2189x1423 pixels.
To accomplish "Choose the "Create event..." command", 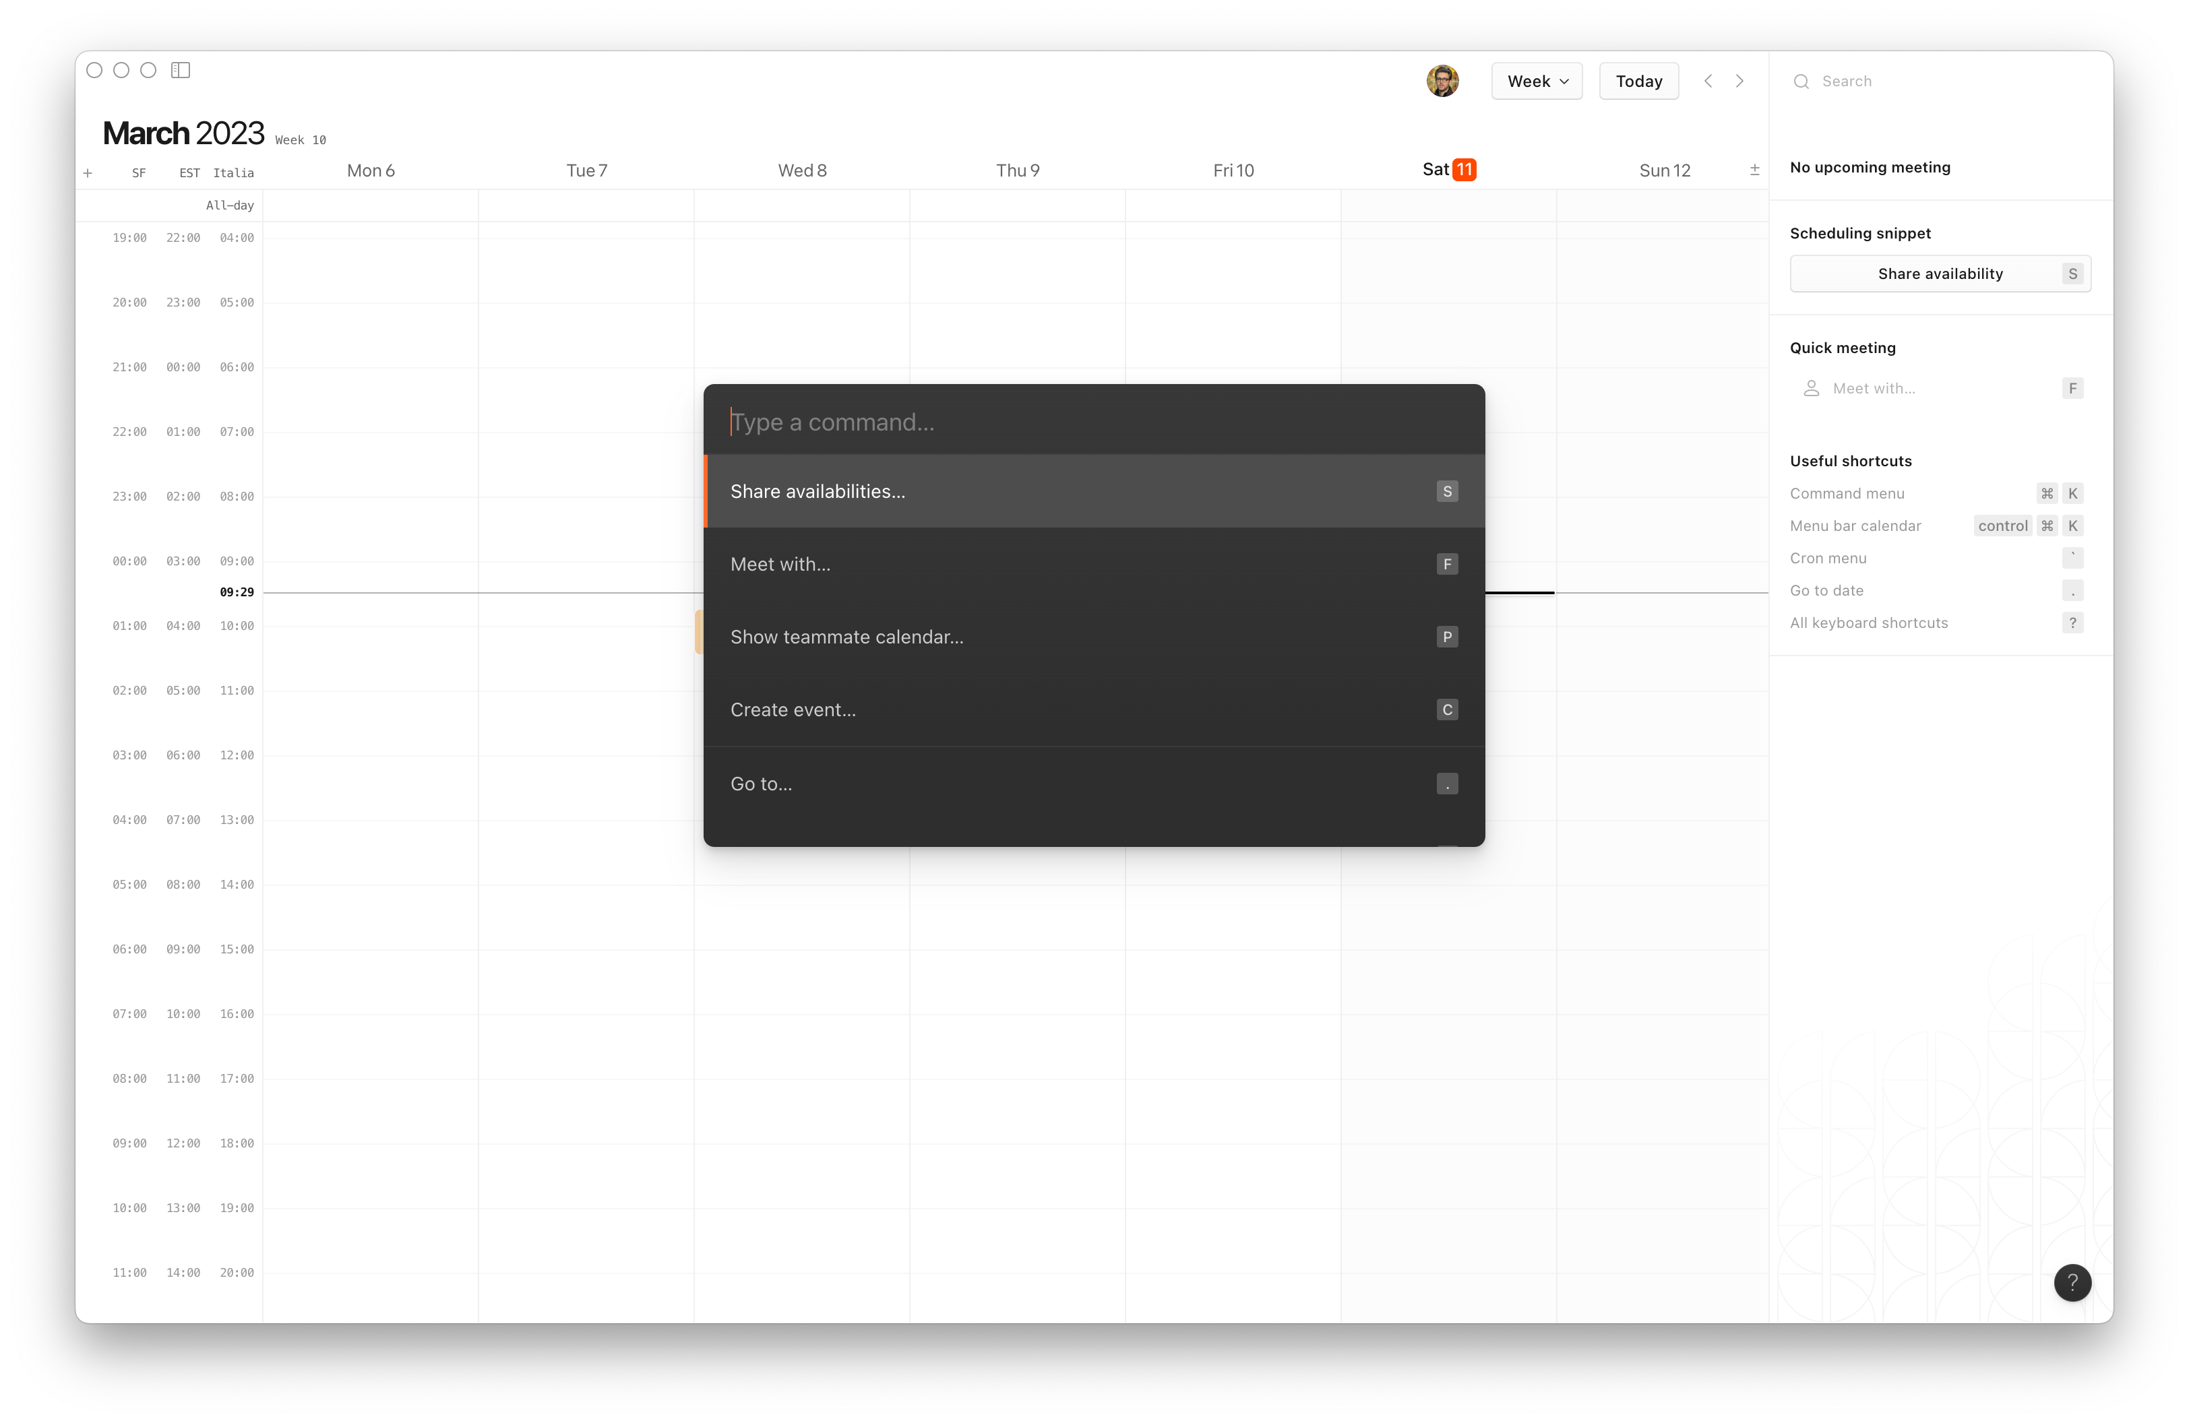I will point(1092,709).
